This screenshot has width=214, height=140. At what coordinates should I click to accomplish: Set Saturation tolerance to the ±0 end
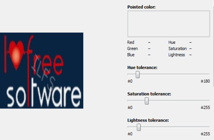[128, 101]
